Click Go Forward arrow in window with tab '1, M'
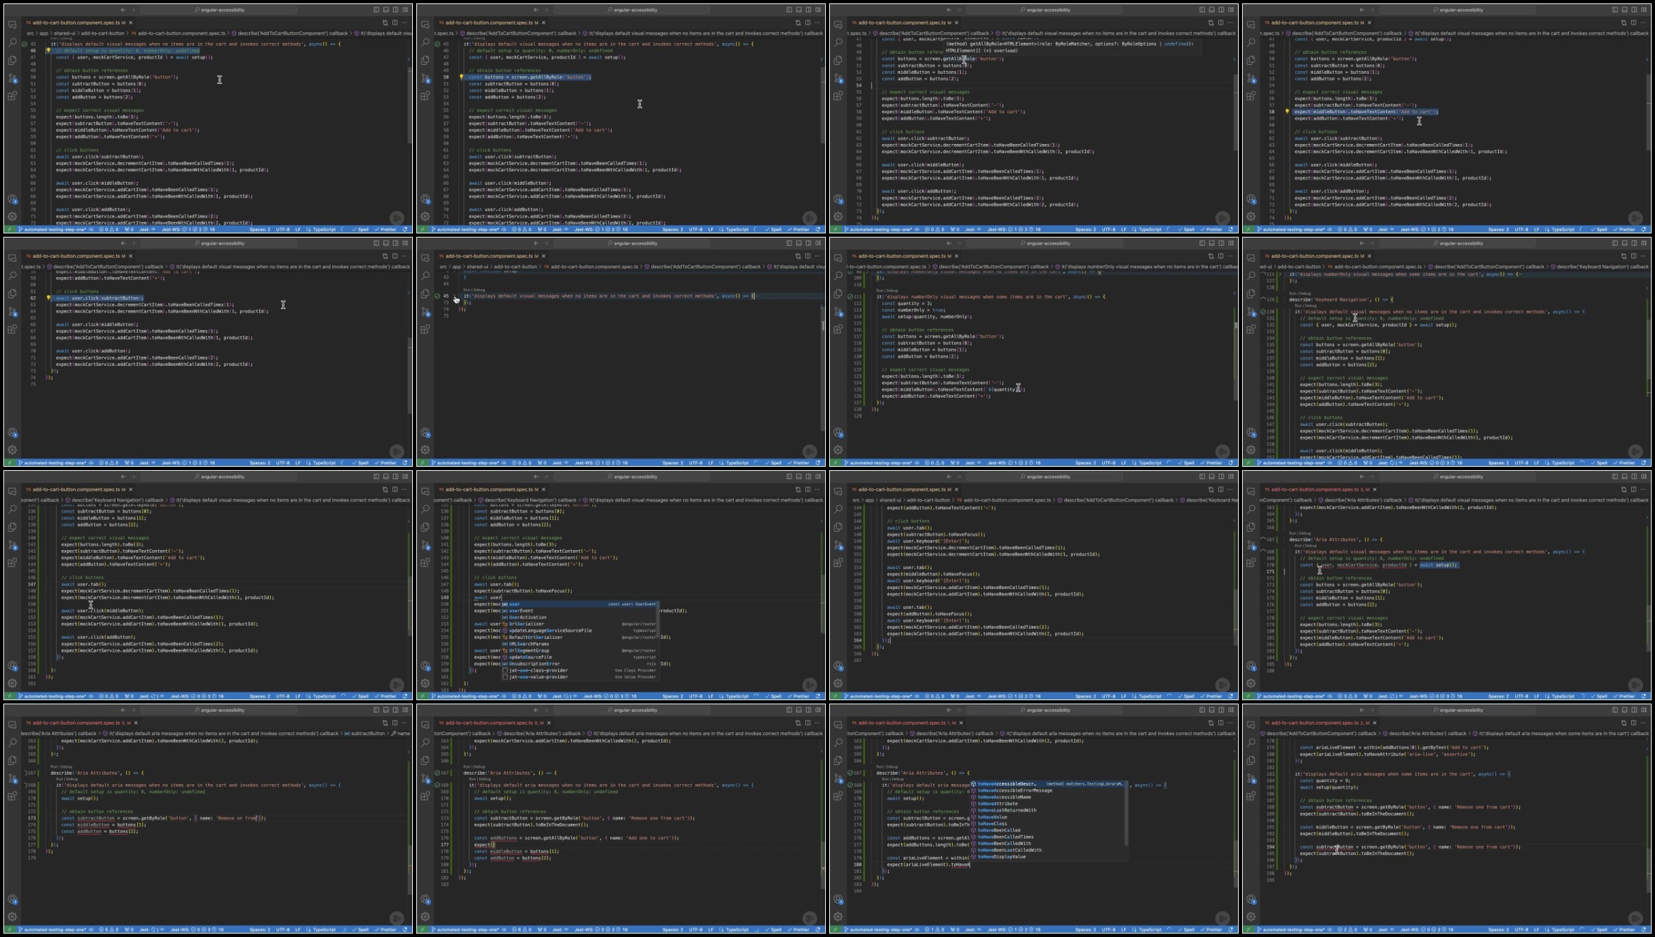This screenshot has width=1655, height=937. click(959, 710)
